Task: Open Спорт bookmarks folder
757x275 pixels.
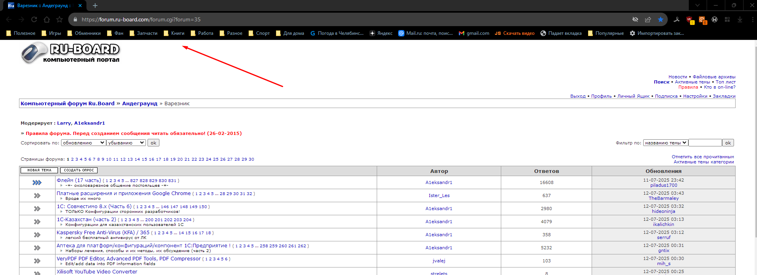Action: [259, 33]
